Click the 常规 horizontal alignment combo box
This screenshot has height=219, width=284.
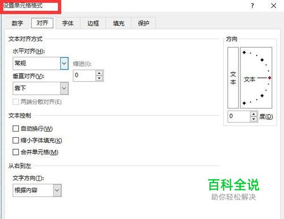[x=40, y=64]
